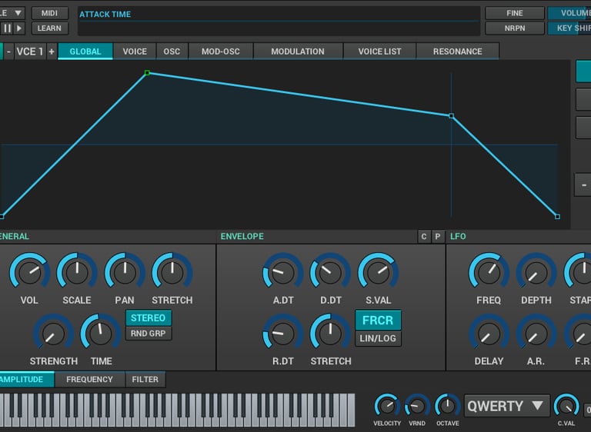The height and width of the screenshot is (432, 591).
Task: Select the envelope release end point
Action: pos(557,217)
